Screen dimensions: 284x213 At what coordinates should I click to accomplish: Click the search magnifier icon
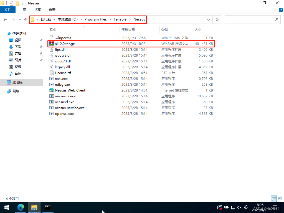[x=277, y=20]
